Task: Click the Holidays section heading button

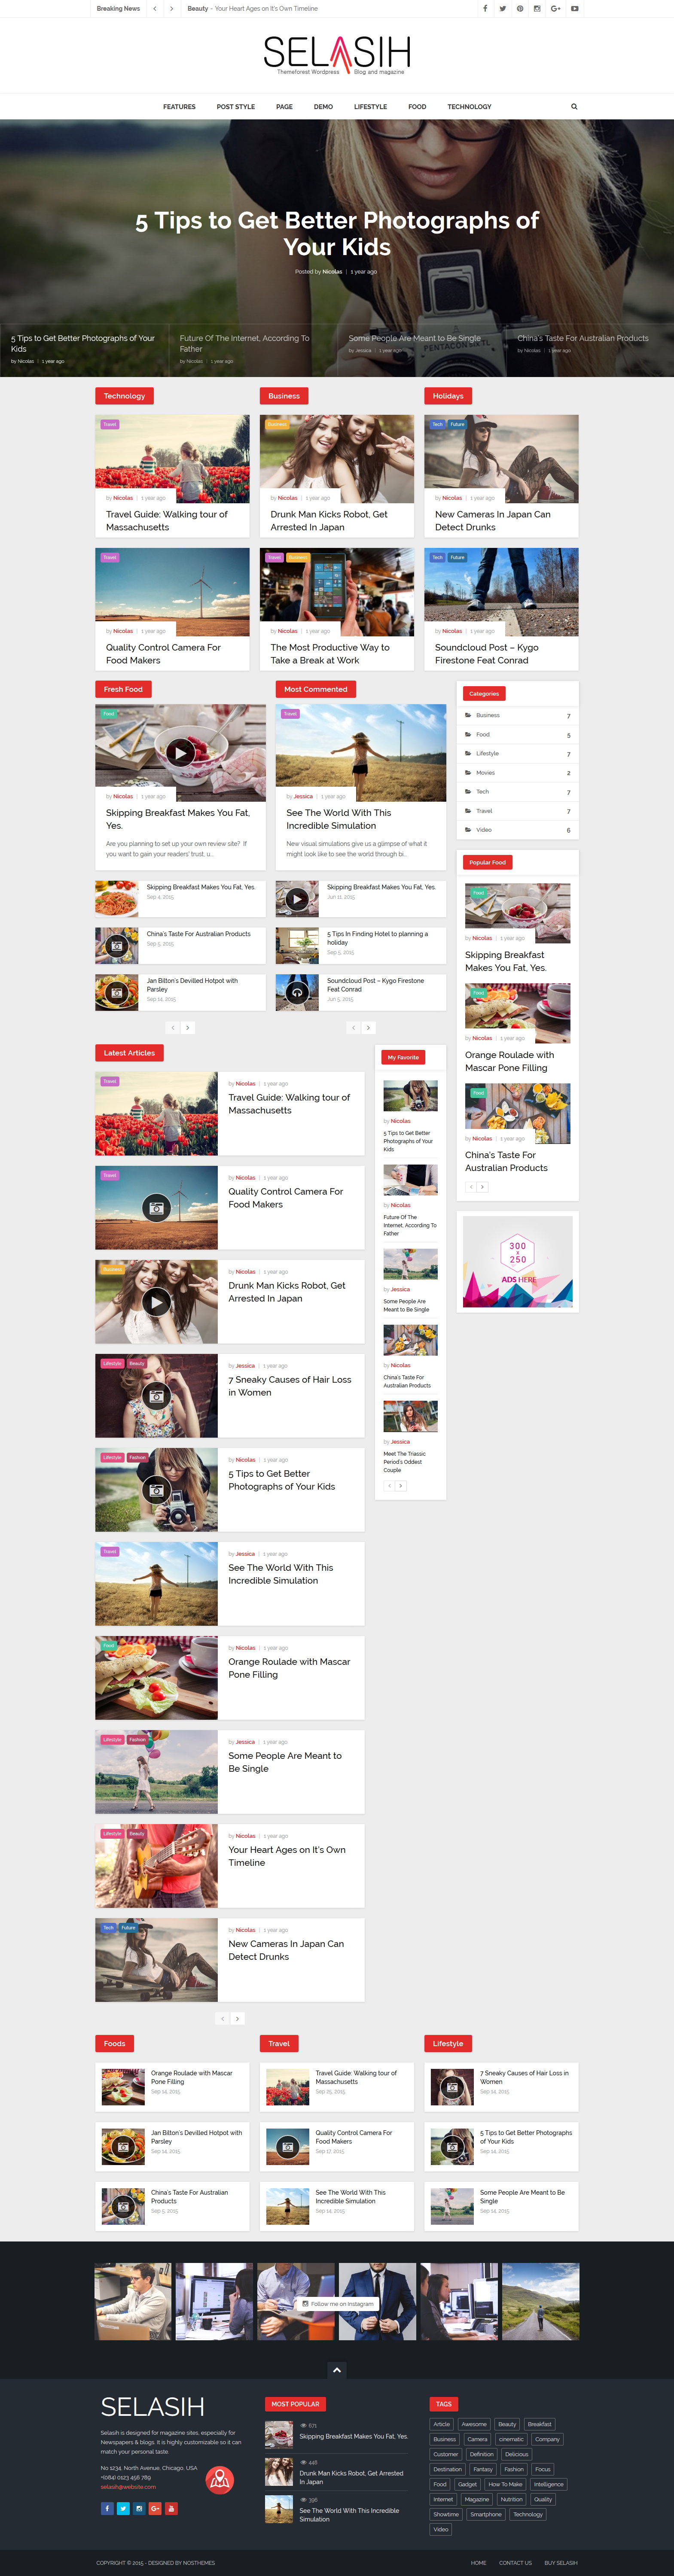Action: pyautogui.click(x=448, y=396)
